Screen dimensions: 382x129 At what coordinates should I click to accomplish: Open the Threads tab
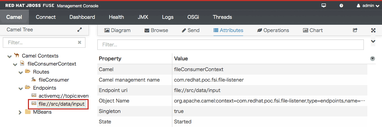click(223, 17)
